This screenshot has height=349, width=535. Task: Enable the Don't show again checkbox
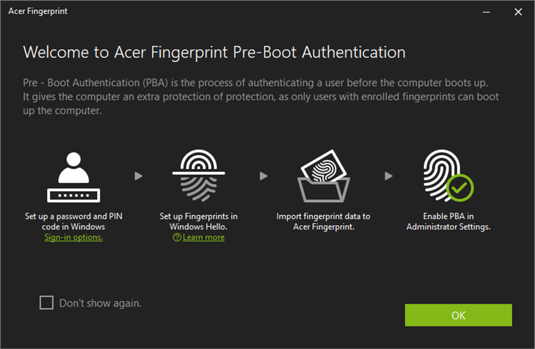click(x=45, y=303)
